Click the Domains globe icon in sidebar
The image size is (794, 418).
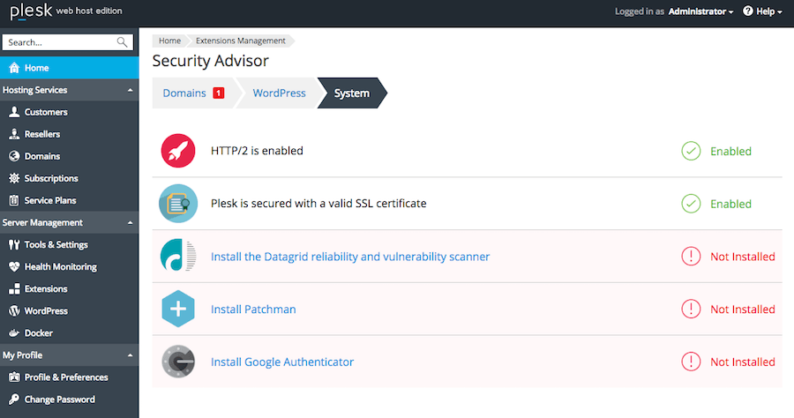point(14,156)
